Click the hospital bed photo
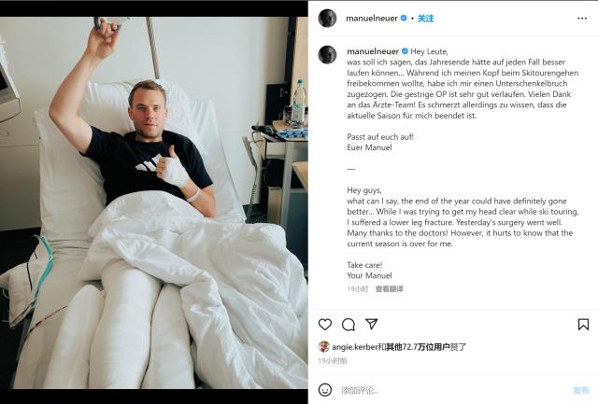 [x=153, y=202]
